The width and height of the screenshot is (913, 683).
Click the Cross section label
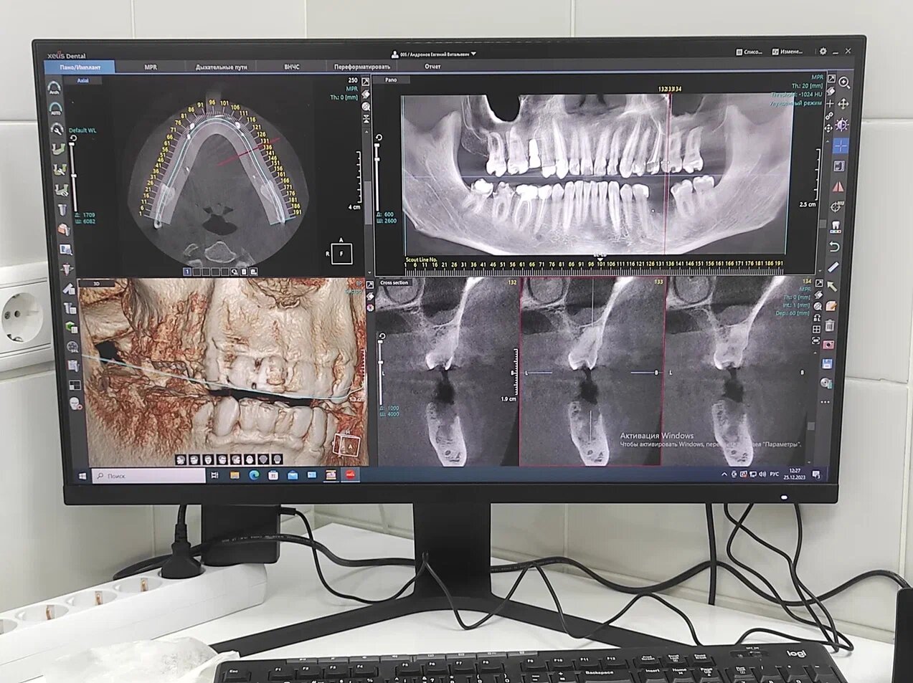click(x=394, y=283)
